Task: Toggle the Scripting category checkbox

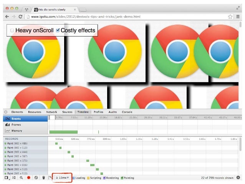Action: pos(88,178)
